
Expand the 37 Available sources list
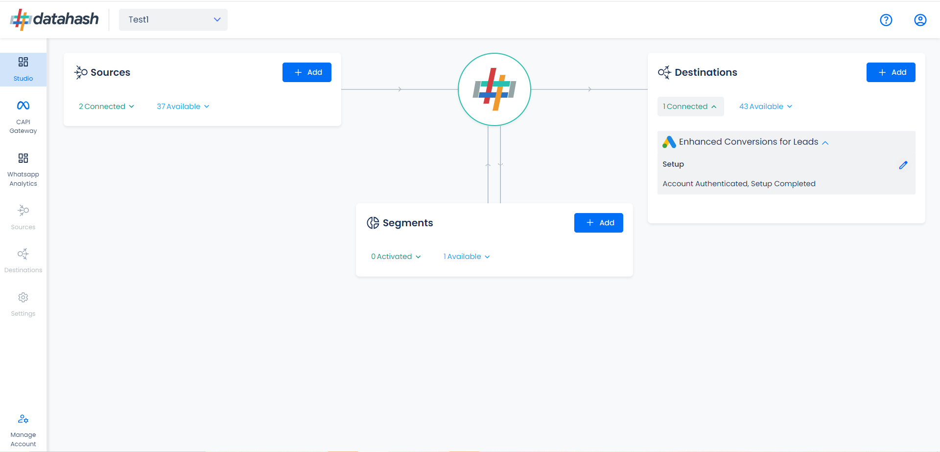(x=183, y=107)
